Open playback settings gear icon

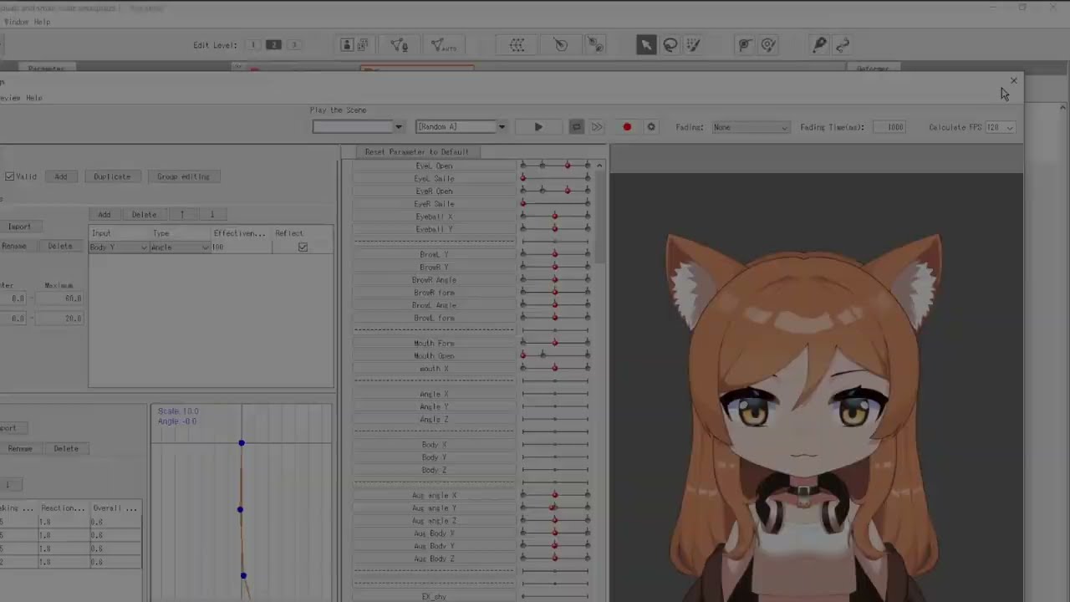point(651,127)
